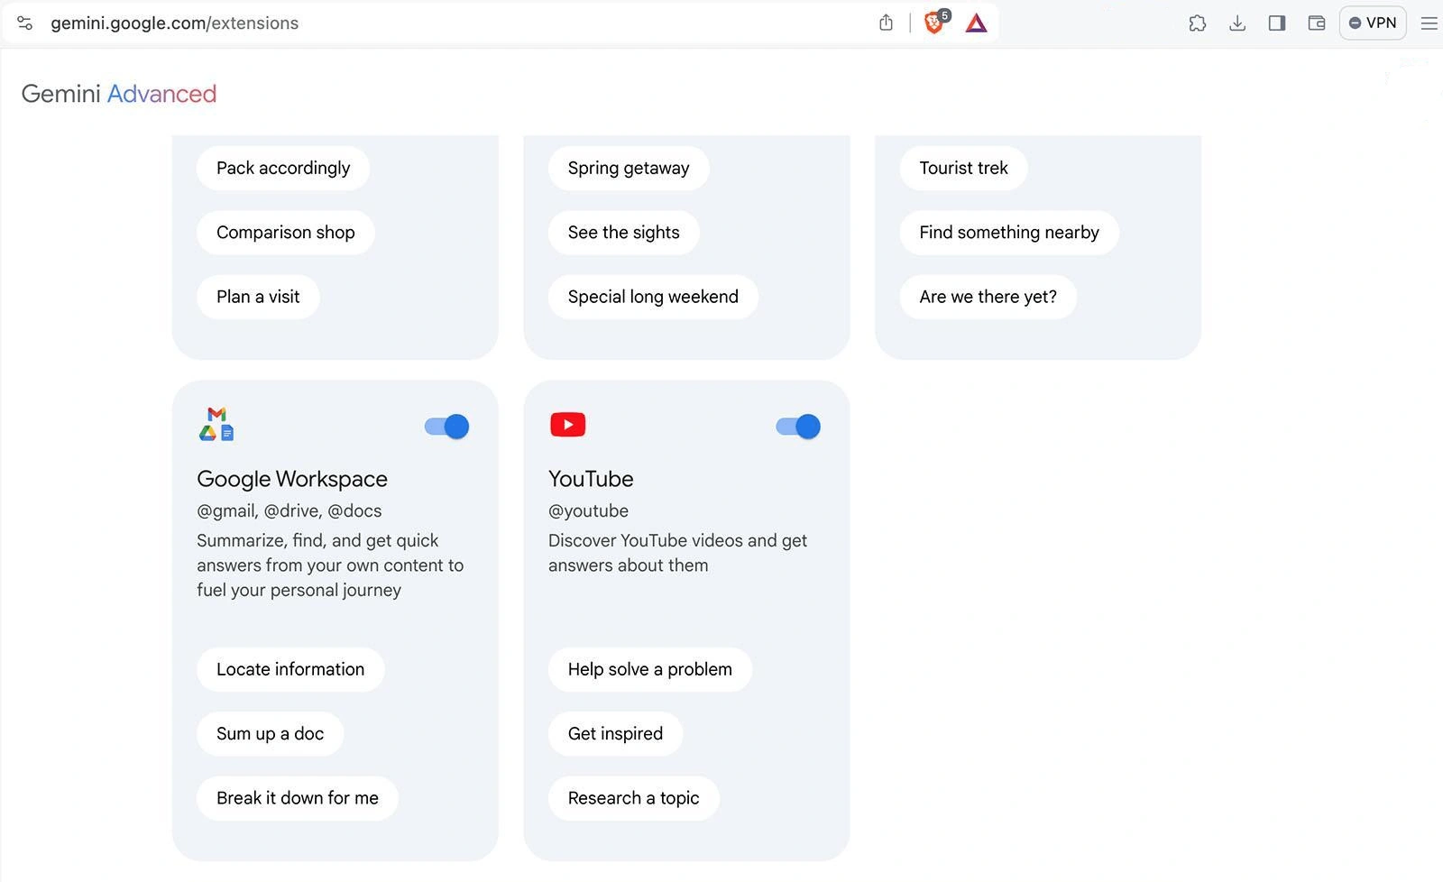Viewport: 1443px width, 882px height.
Task: Choose the See the sights chip
Action: 624,233
